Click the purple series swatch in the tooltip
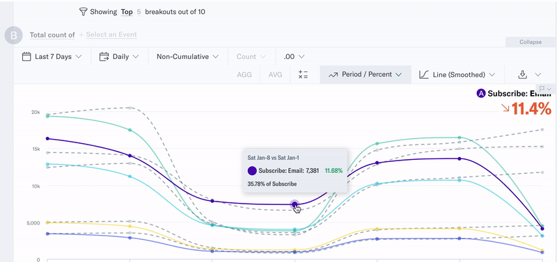The width and height of the screenshot is (557, 262). click(252, 170)
